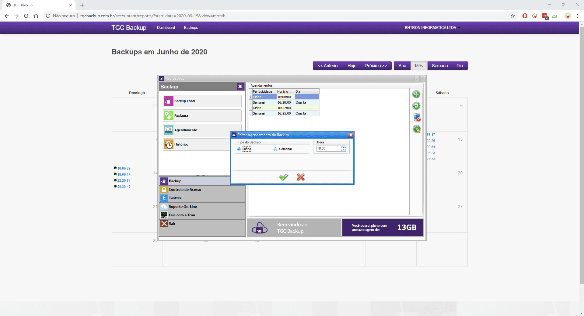Click the trash bin delete-schedule icon
This screenshot has width=584, height=316.
(x=417, y=117)
